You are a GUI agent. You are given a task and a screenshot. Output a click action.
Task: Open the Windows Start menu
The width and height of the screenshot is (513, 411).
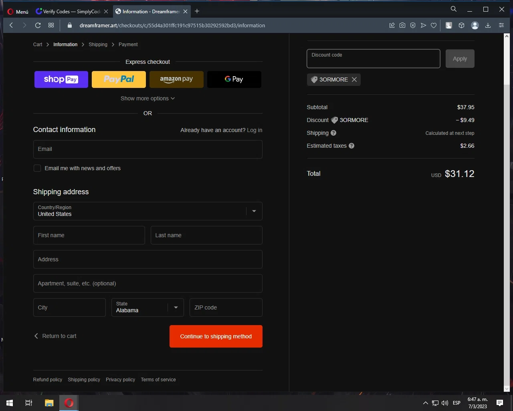[10, 403]
